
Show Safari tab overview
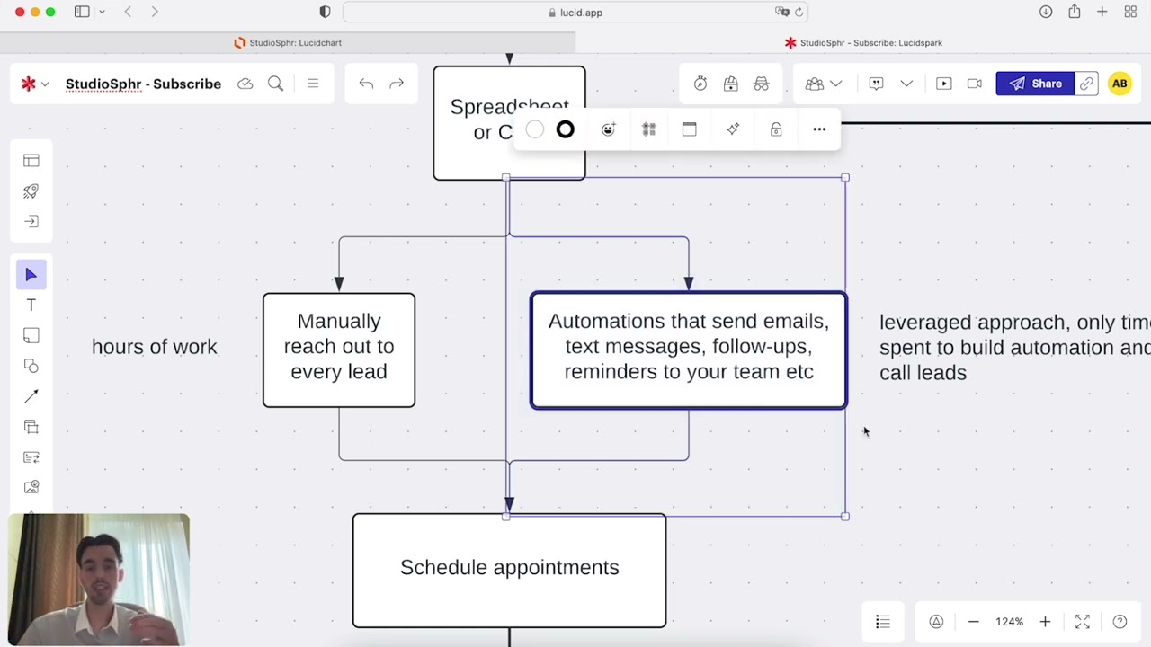point(1131,12)
